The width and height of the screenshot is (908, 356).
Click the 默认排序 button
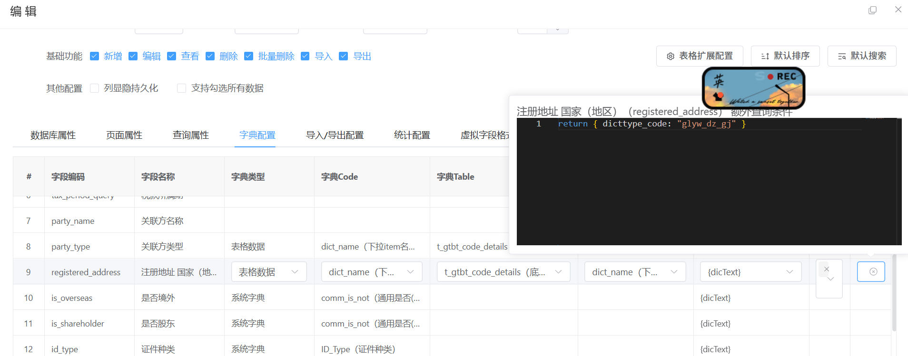pyautogui.click(x=785, y=56)
